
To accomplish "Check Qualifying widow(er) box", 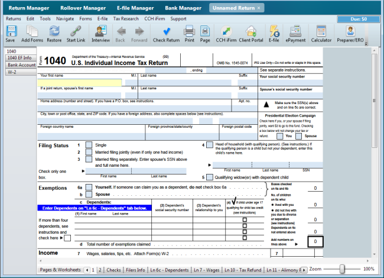I will pos(210,177).
